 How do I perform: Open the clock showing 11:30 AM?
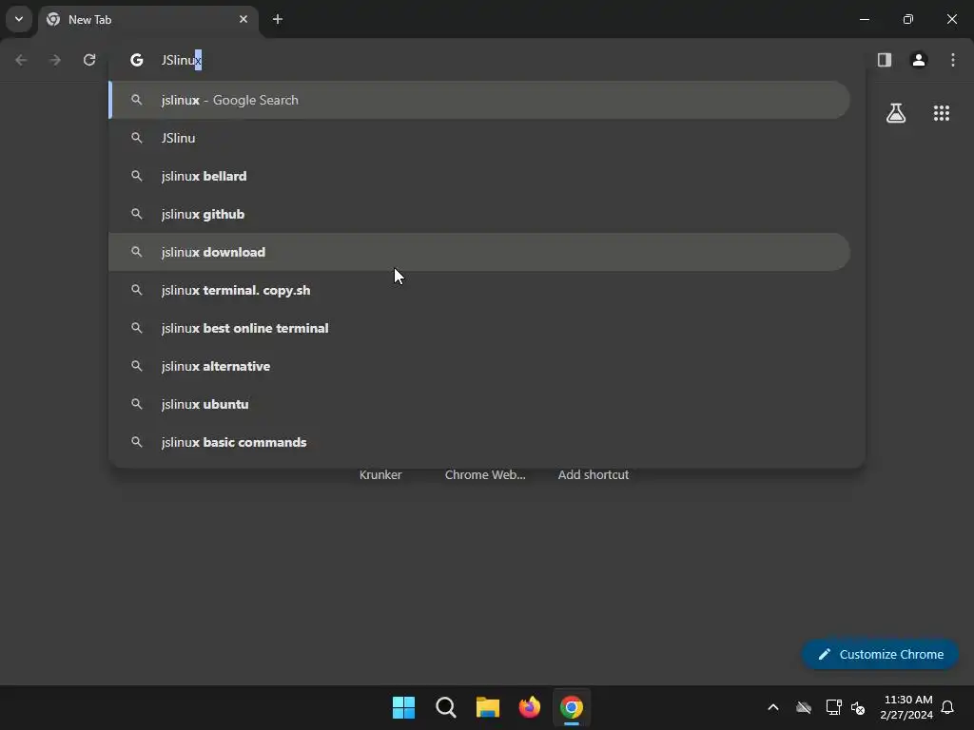[x=906, y=707]
